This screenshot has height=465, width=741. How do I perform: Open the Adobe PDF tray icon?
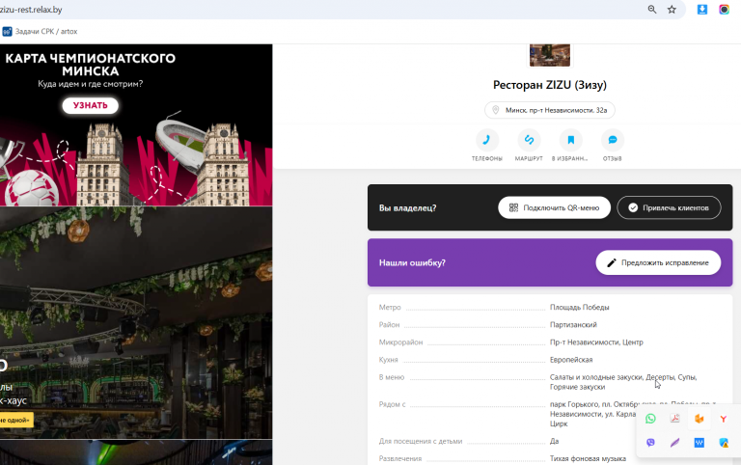tap(674, 419)
